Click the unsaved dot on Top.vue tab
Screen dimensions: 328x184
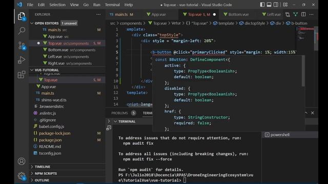click(214, 14)
